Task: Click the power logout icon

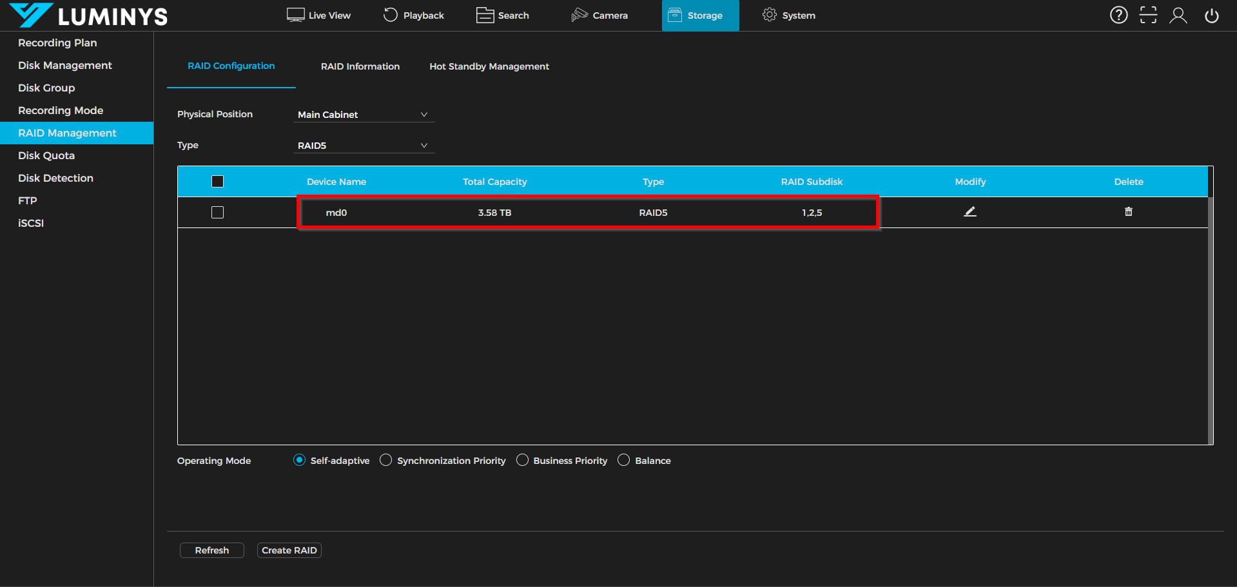Action: tap(1211, 15)
